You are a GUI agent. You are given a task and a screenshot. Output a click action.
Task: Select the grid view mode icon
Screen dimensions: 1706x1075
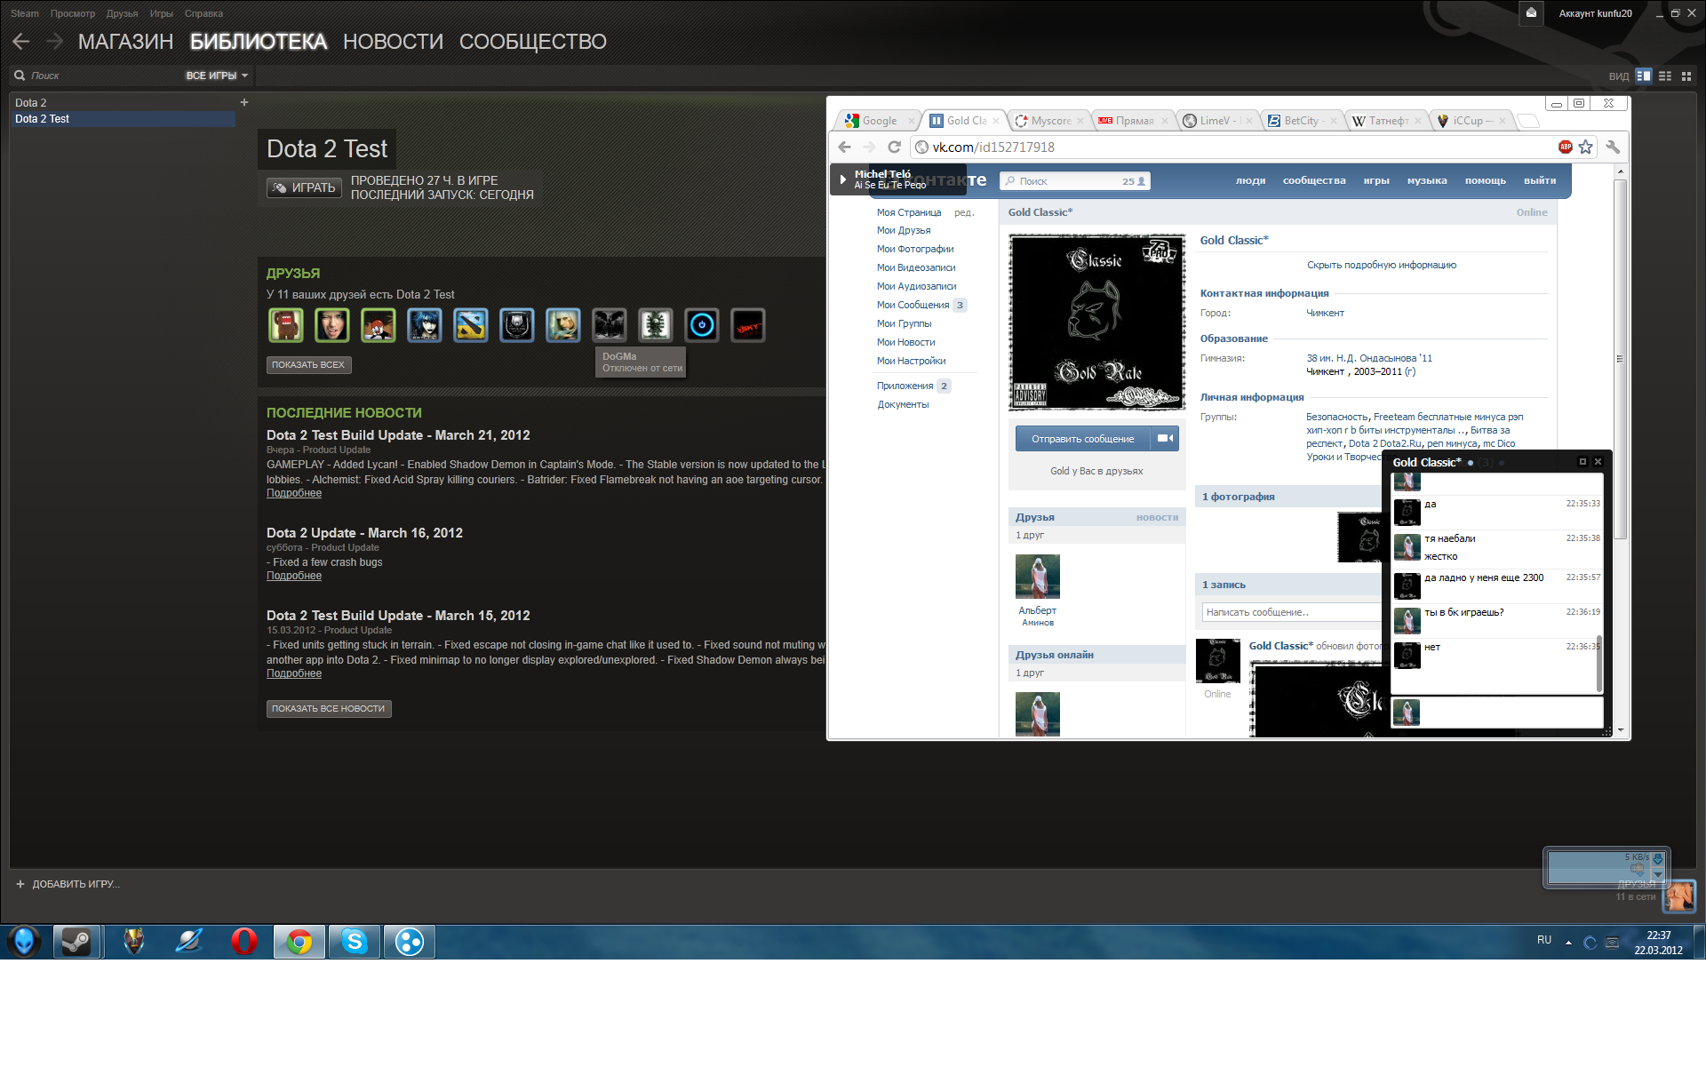[1686, 76]
